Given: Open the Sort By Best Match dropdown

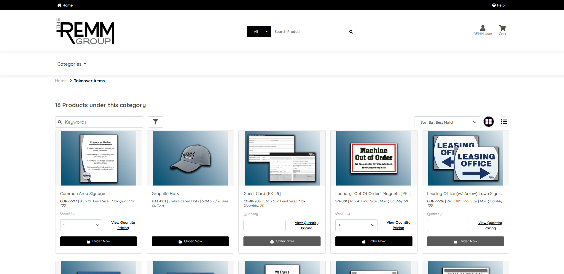Looking at the screenshot, I should (447, 122).
